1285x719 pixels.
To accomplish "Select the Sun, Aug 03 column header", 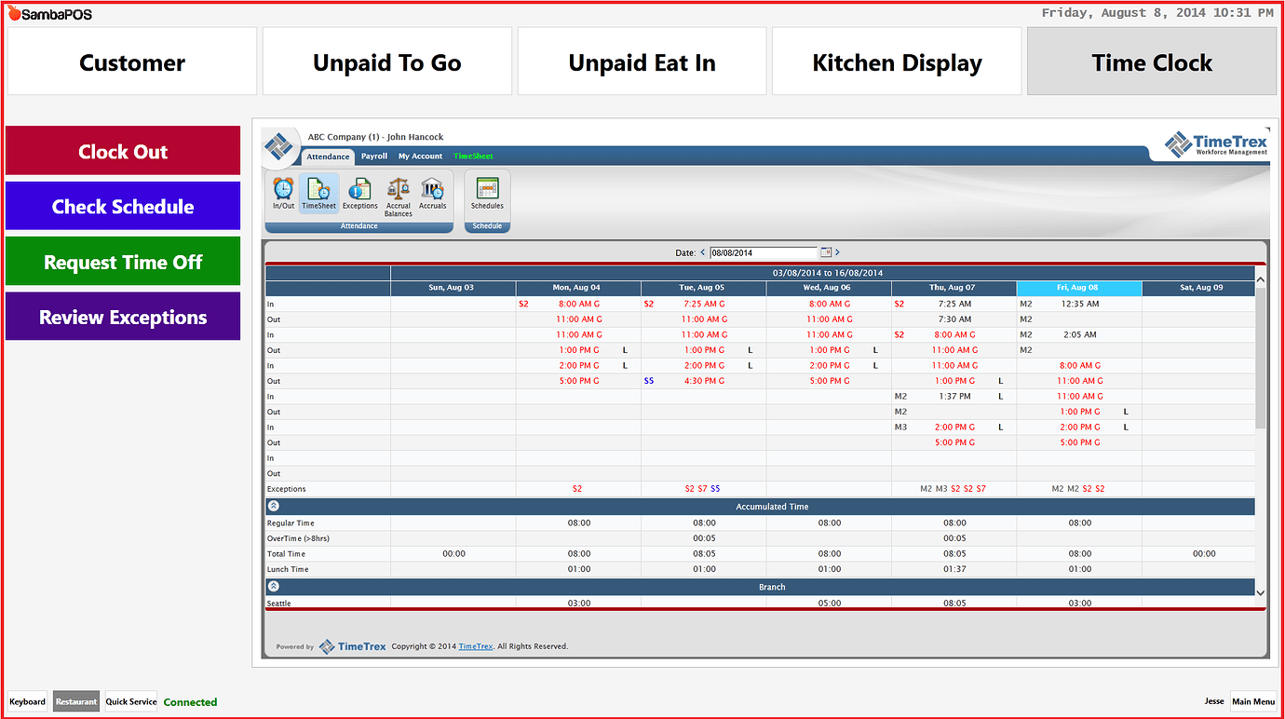I will point(453,288).
